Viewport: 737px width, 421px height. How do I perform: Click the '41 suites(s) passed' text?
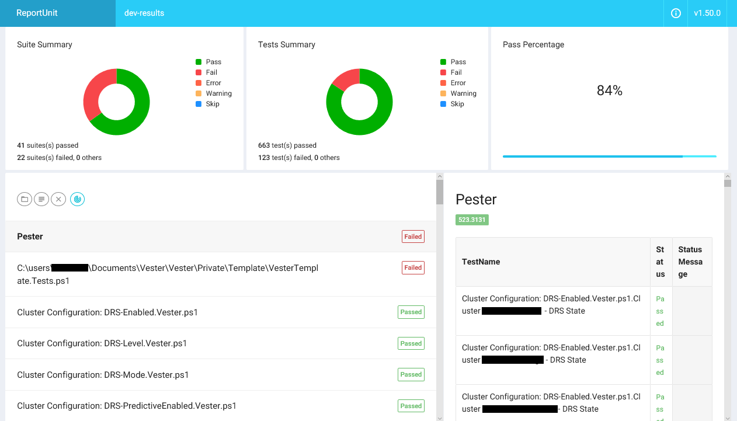[x=48, y=145]
